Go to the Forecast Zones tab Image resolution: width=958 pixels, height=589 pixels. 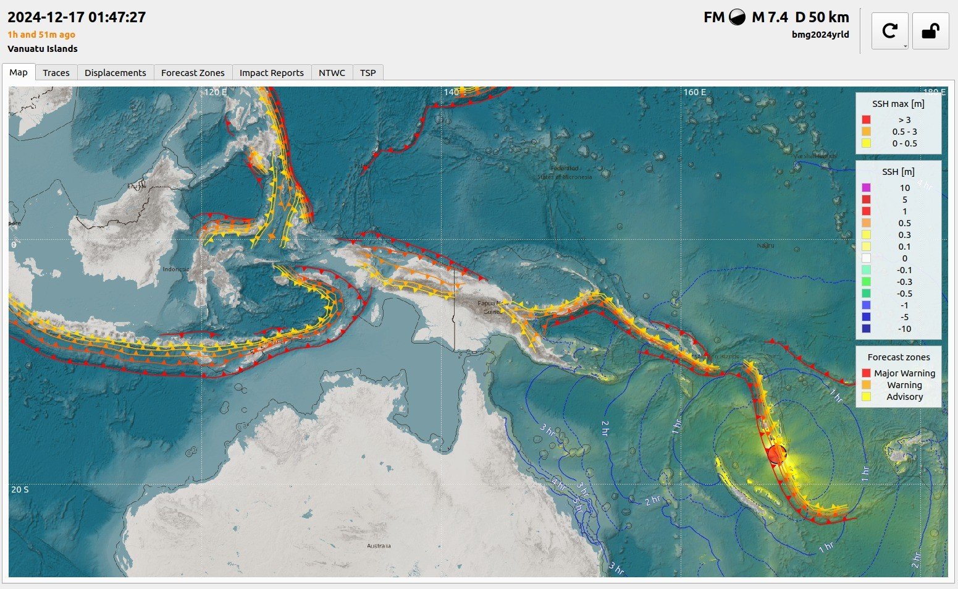tap(193, 72)
